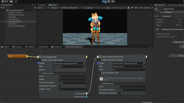
Task: Collapse Configurations in Play Animation Clip
Action: (40, 73)
